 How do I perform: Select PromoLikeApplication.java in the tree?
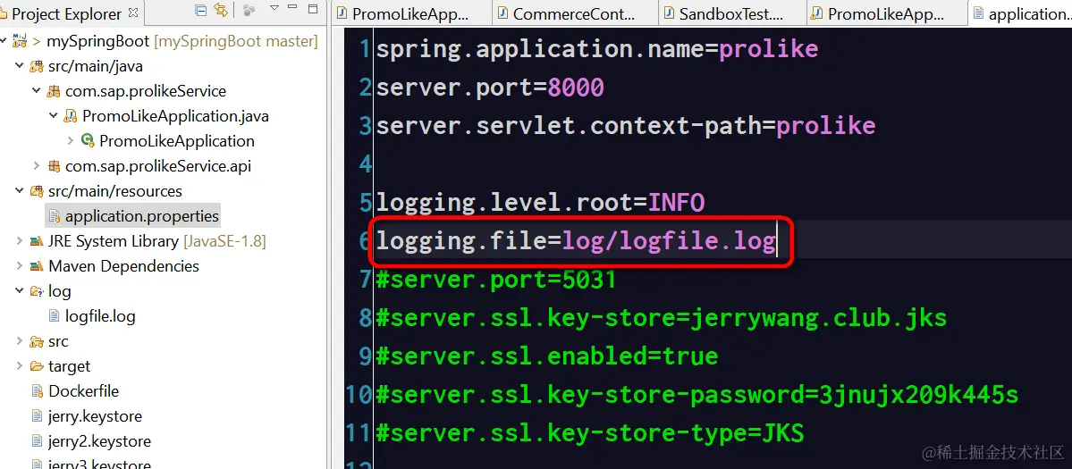click(176, 116)
